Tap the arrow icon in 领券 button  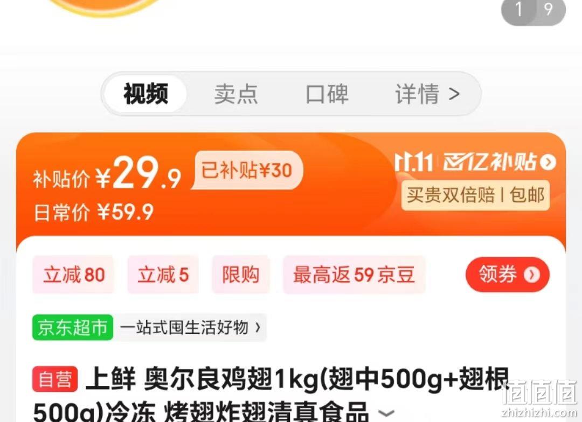[x=532, y=275]
